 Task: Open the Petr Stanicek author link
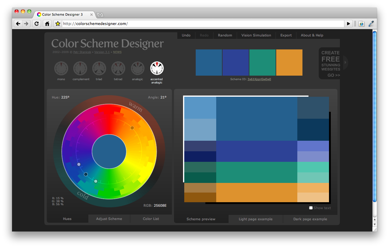coord(83,52)
